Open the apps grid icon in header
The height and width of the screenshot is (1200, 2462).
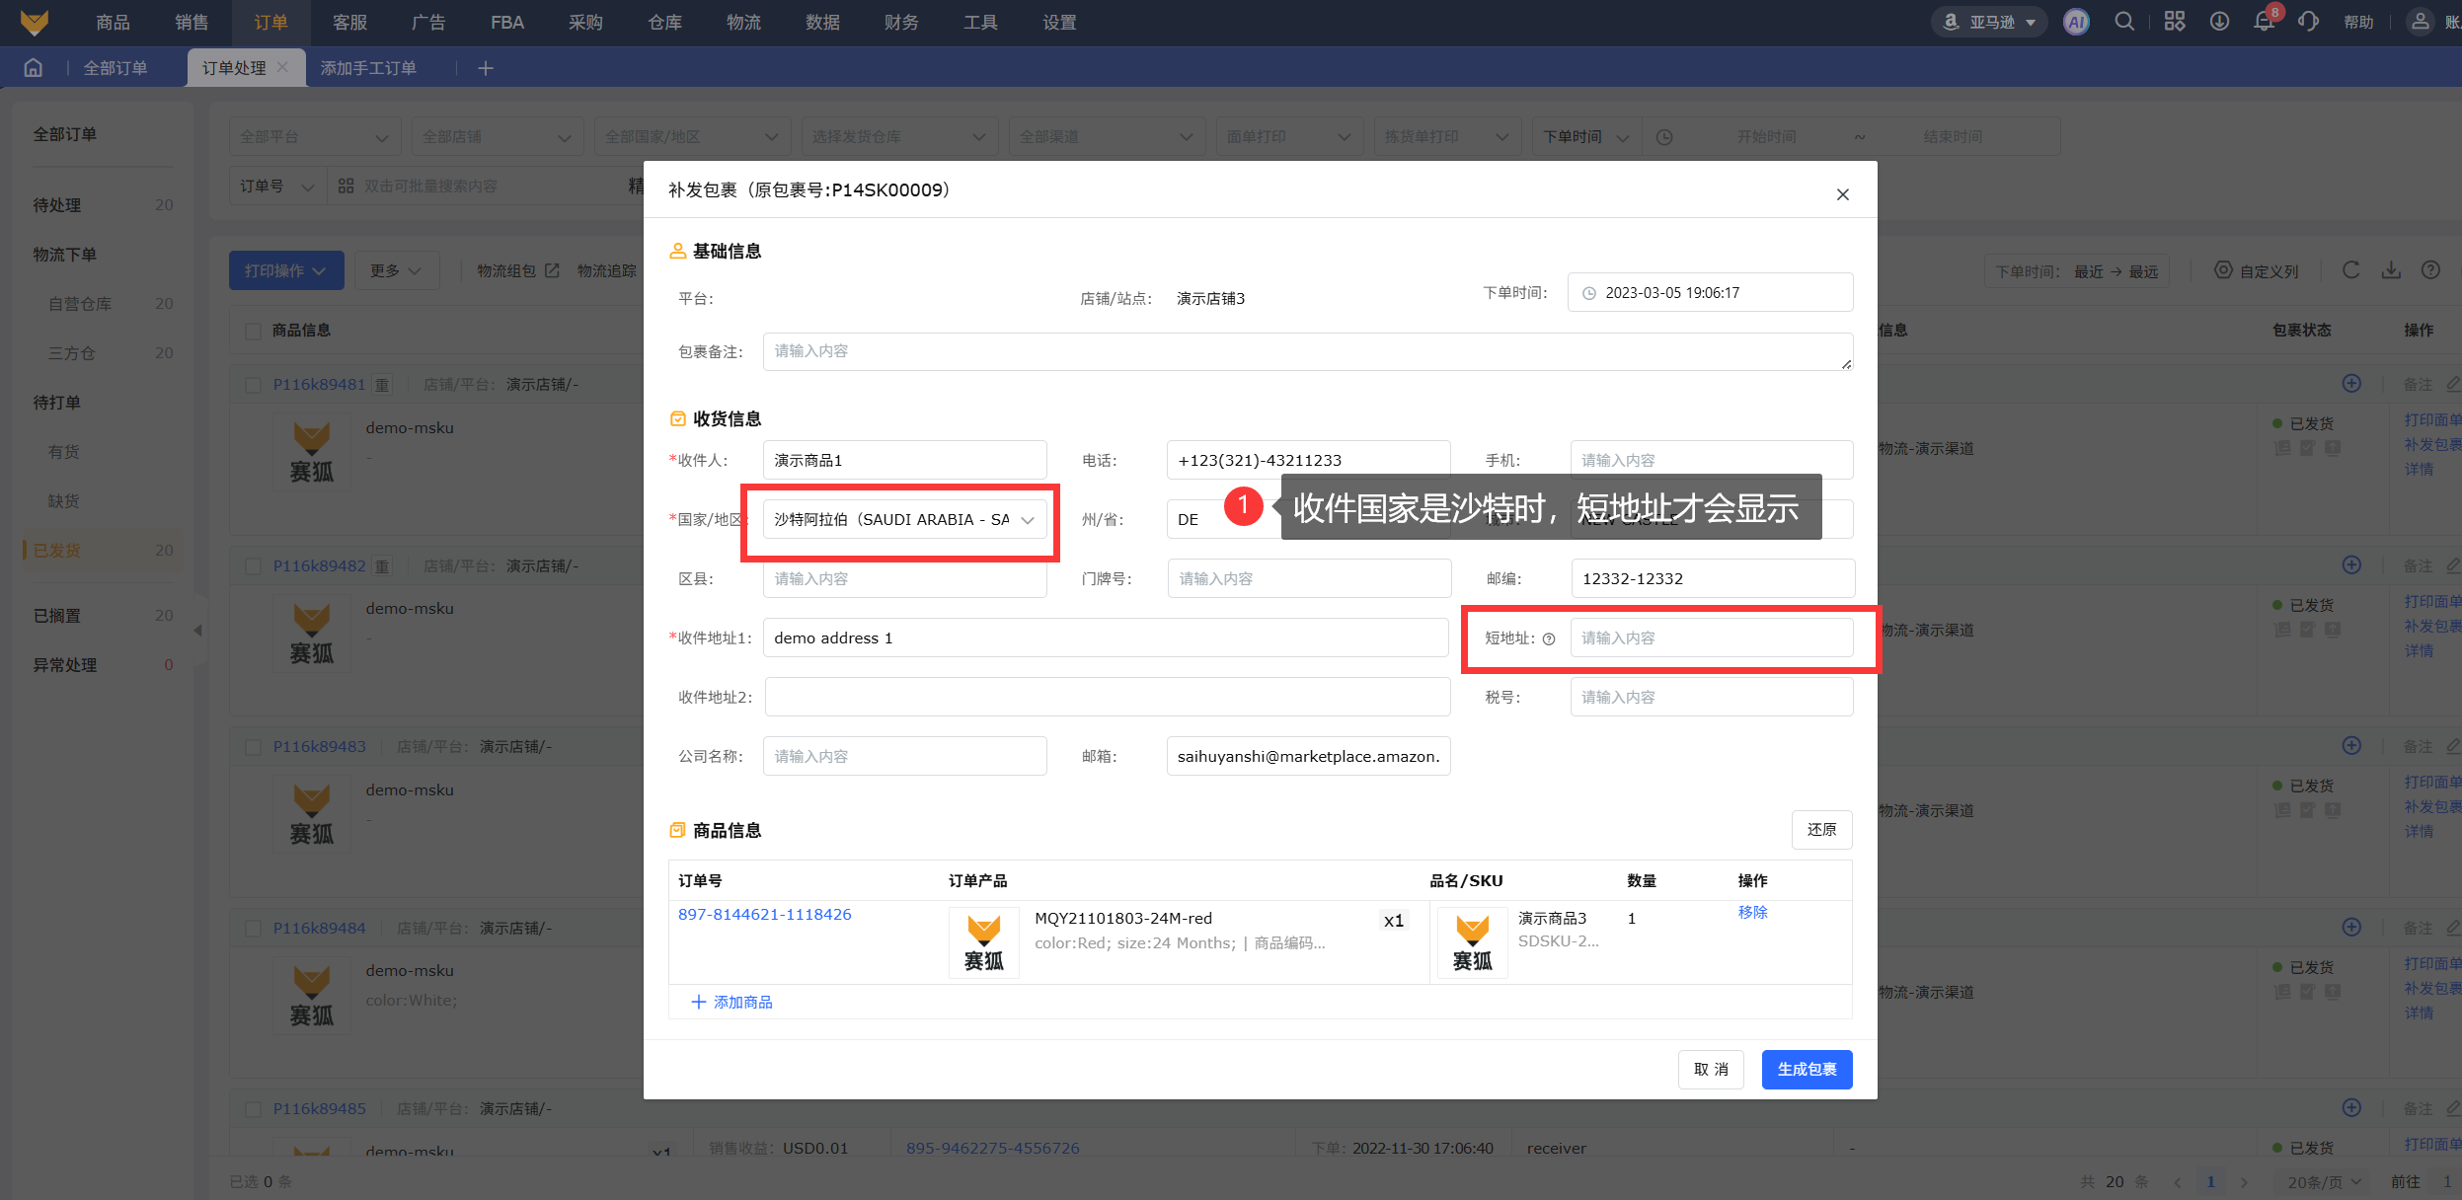click(2175, 22)
